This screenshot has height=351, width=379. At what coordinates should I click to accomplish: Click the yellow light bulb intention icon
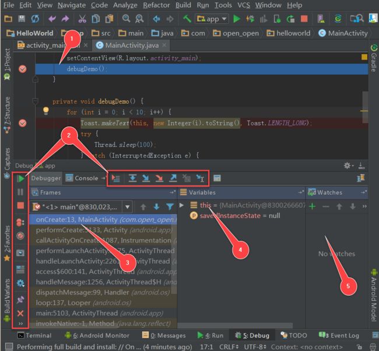point(45,111)
